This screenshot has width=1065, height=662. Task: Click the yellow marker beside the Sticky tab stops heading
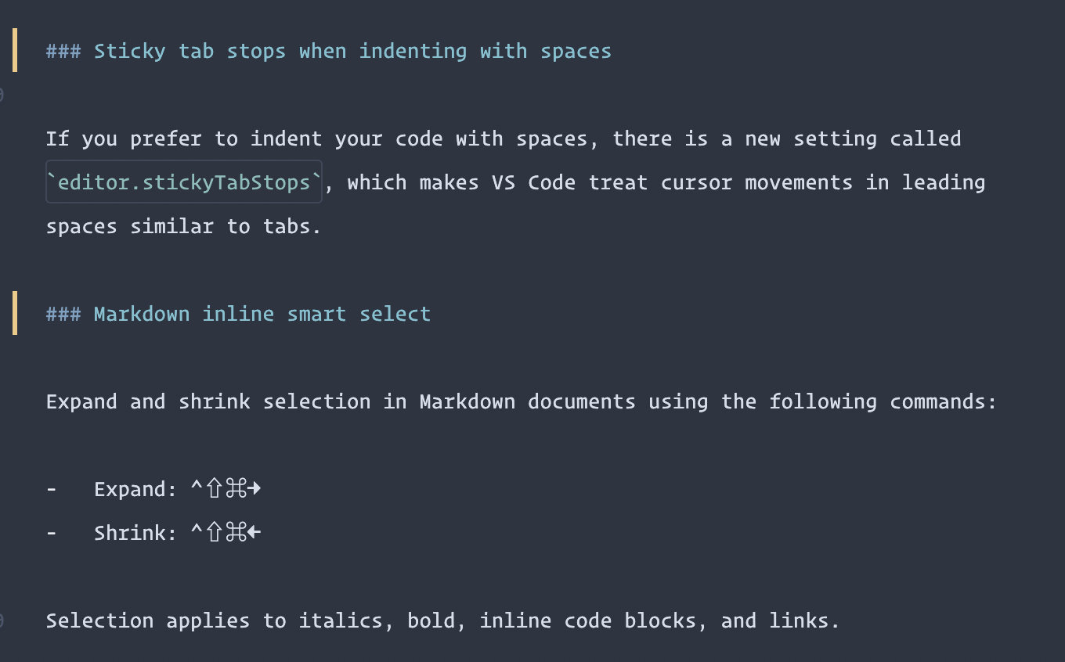[x=15, y=50]
